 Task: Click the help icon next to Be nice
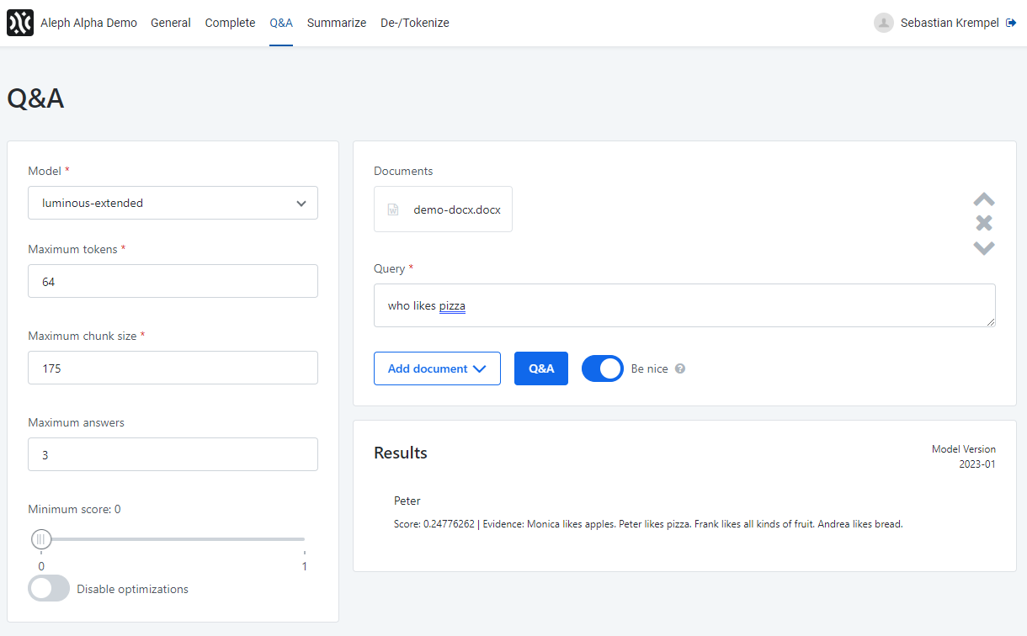click(x=680, y=368)
